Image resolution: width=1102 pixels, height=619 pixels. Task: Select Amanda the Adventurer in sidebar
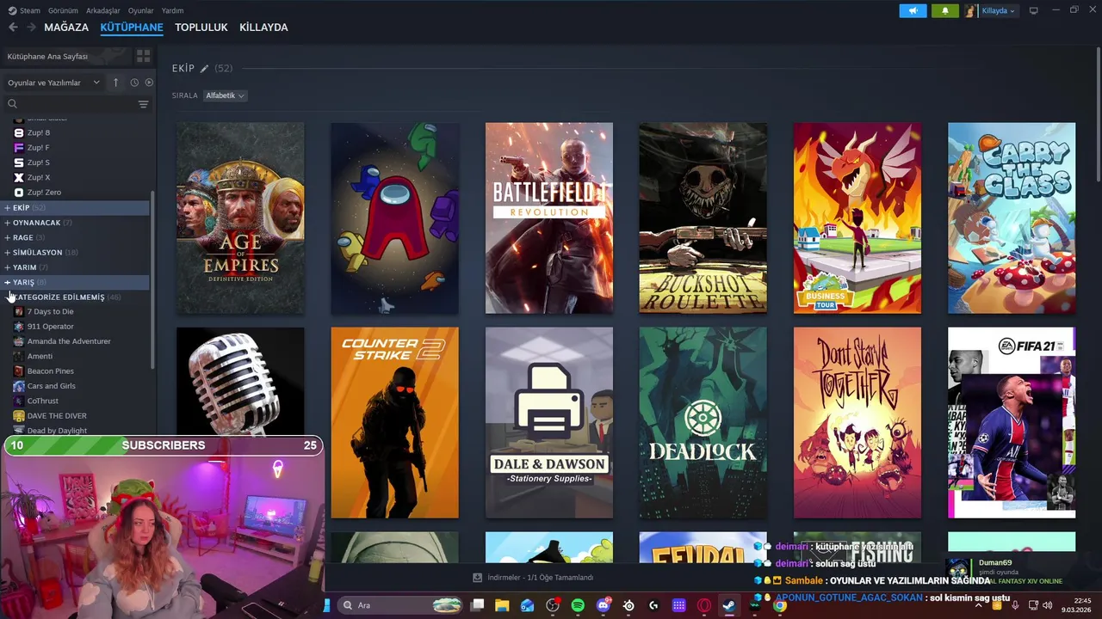pyautogui.click(x=69, y=341)
